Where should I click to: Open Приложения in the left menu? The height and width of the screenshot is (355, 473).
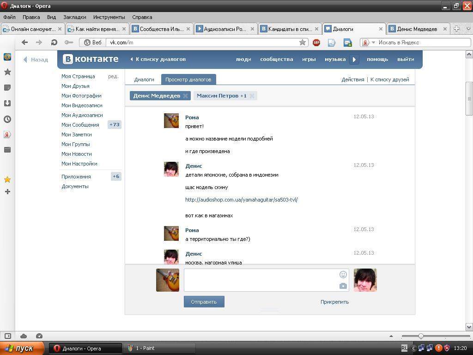point(76,177)
